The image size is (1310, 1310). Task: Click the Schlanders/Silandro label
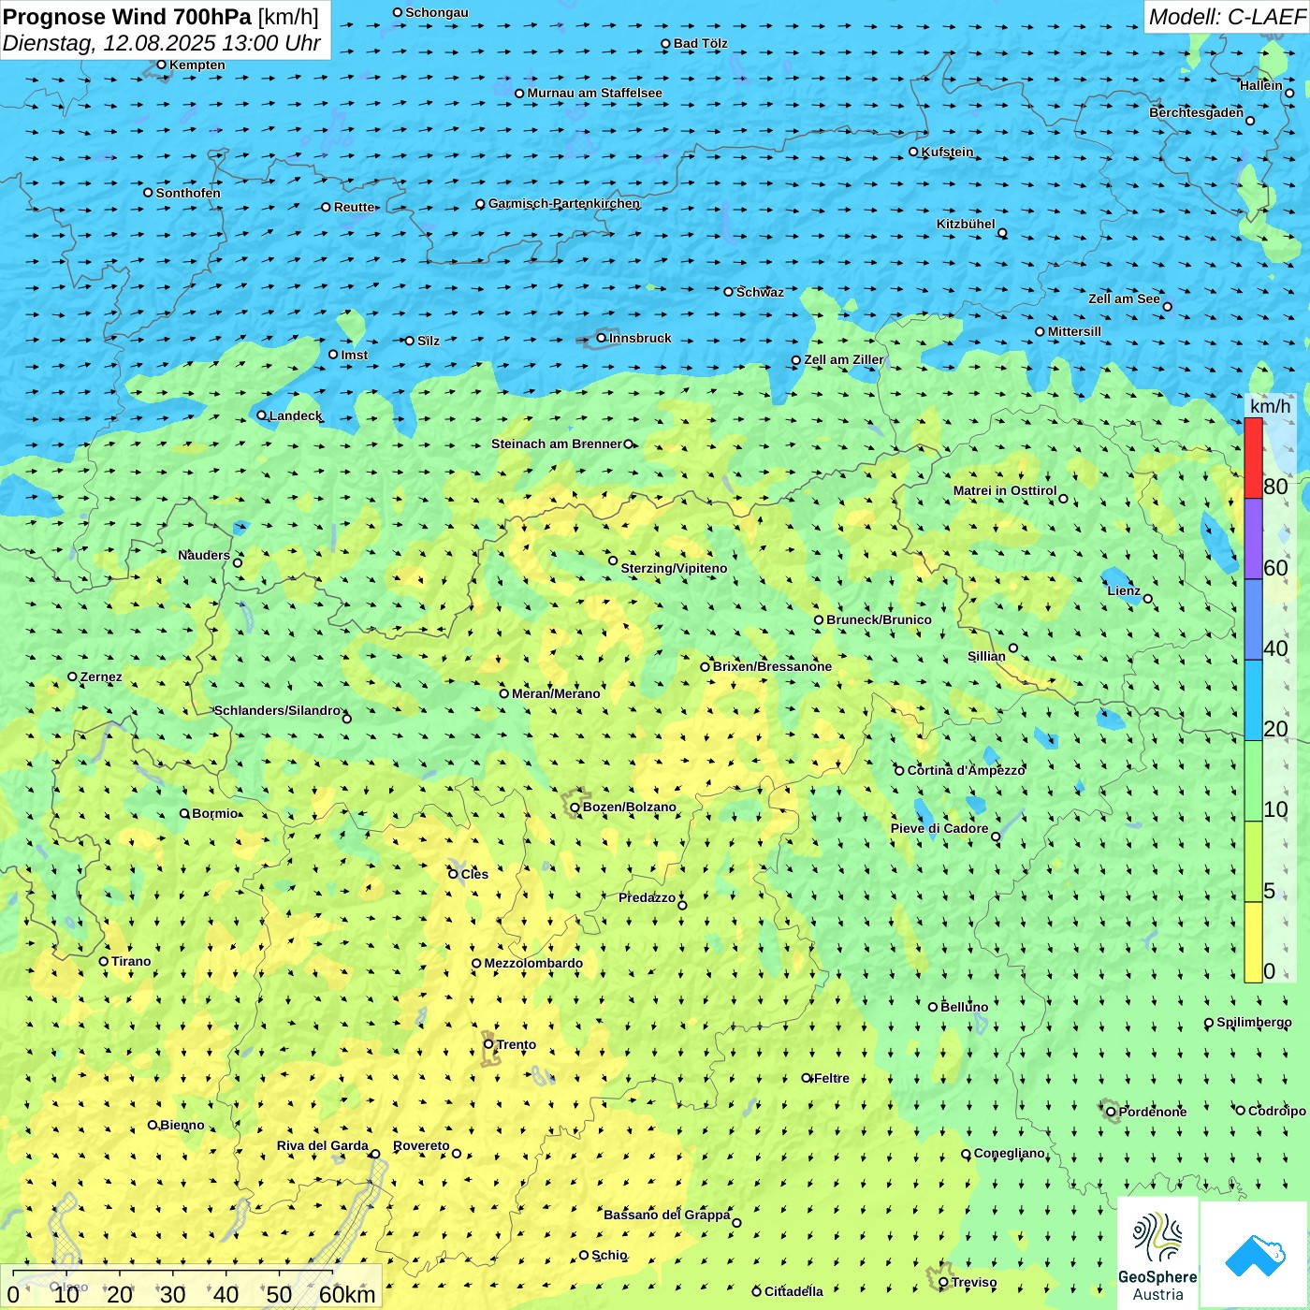277,710
